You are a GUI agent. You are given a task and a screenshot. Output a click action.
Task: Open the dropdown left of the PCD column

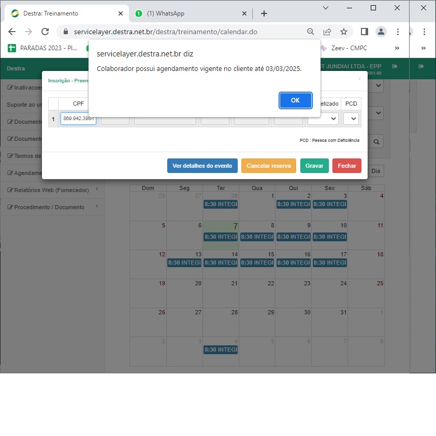tap(323, 119)
